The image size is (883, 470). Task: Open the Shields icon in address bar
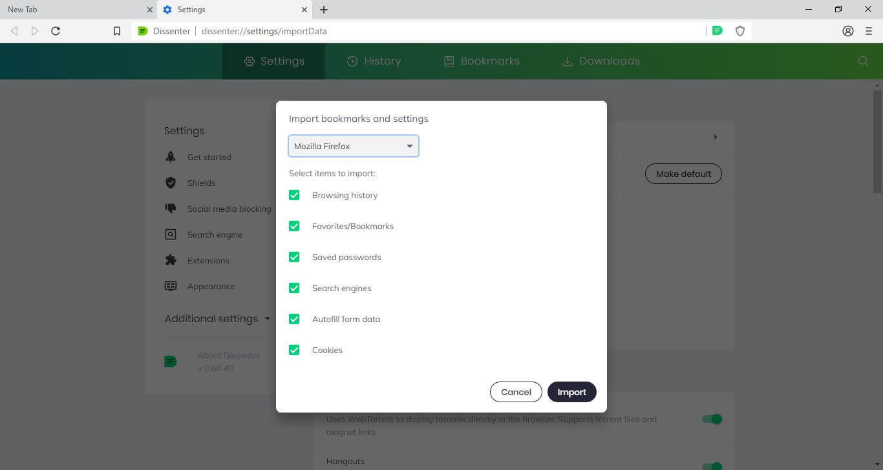click(x=740, y=31)
